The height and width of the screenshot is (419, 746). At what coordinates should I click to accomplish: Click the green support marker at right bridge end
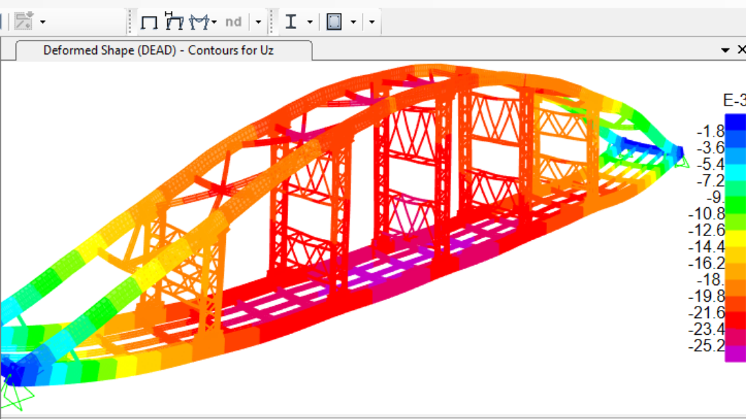pyautogui.click(x=682, y=162)
